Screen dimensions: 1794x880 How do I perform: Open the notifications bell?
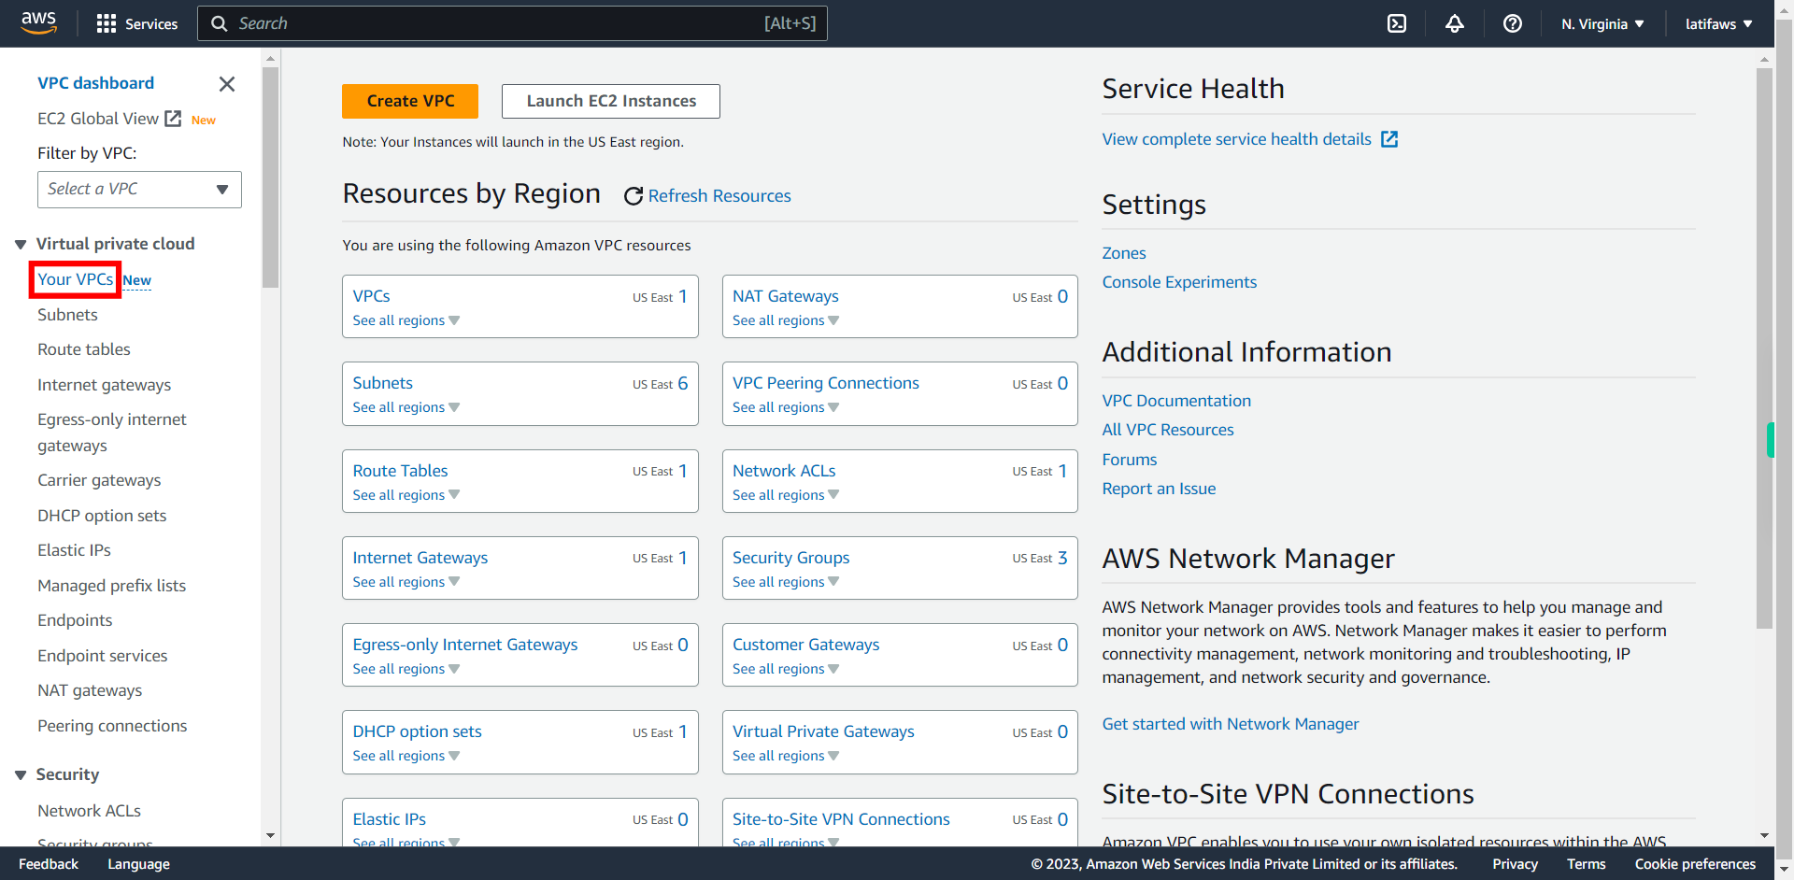(1455, 24)
